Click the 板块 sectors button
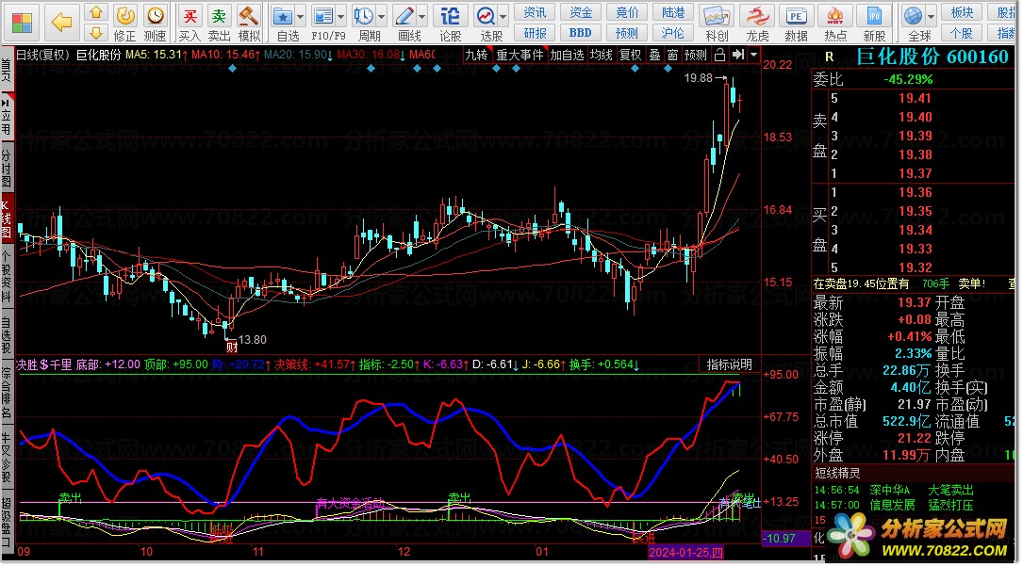The width and height of the screenshot is (1023, 566). 963,12
